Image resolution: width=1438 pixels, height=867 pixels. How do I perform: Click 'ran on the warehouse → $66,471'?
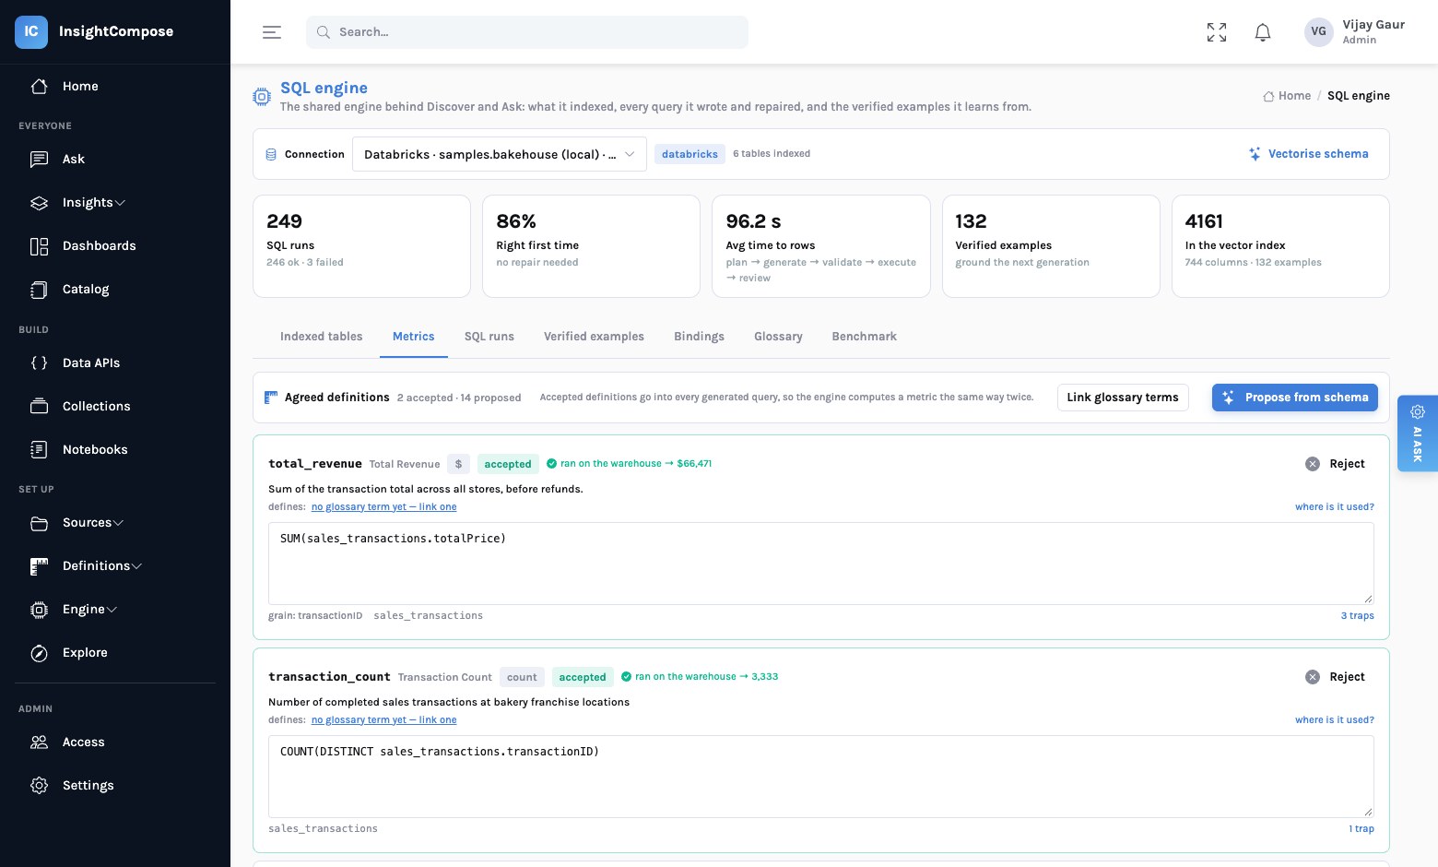(636, 464)
